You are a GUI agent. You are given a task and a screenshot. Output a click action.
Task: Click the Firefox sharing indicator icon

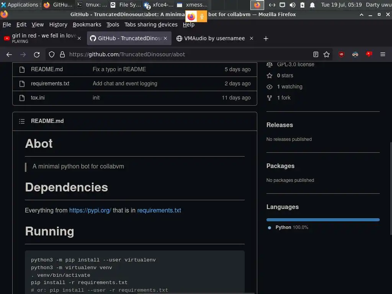point(191,16)
